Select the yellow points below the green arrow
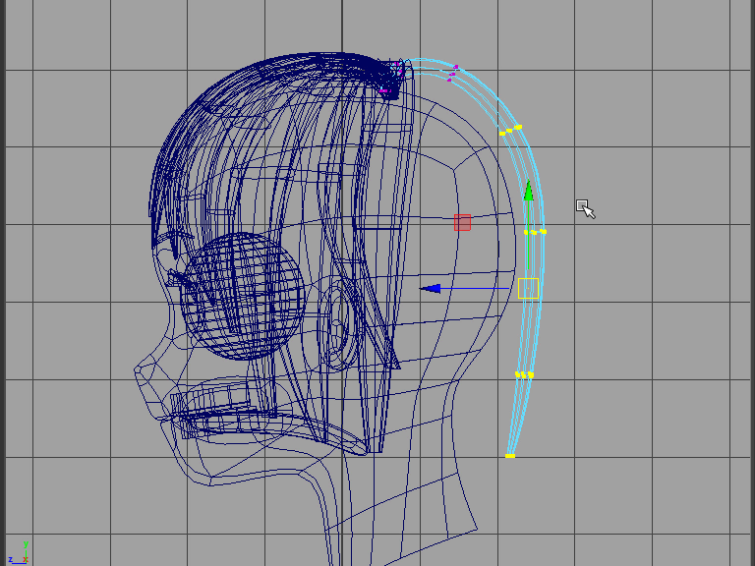 [535, 232]
